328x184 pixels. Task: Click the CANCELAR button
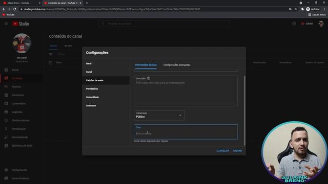click(222, 151)
